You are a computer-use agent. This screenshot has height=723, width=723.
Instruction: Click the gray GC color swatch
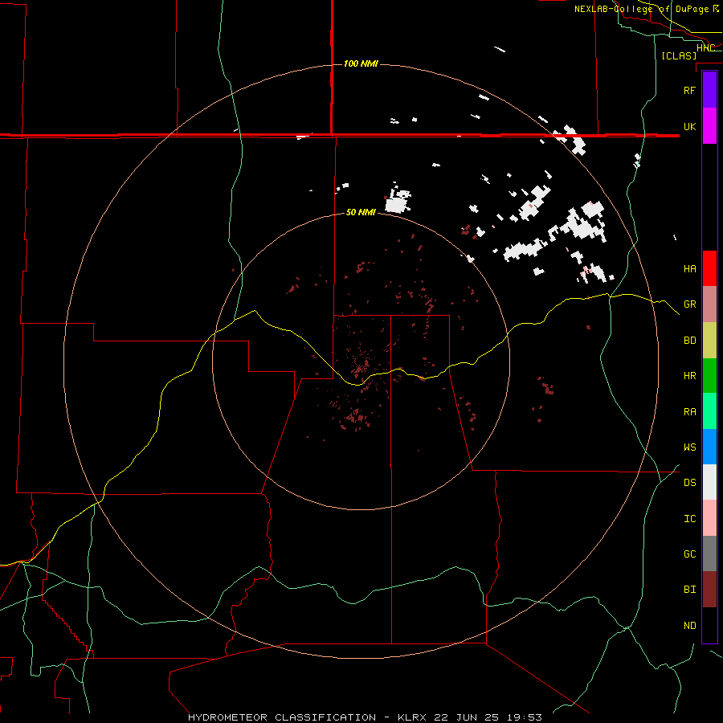[709, 553]
